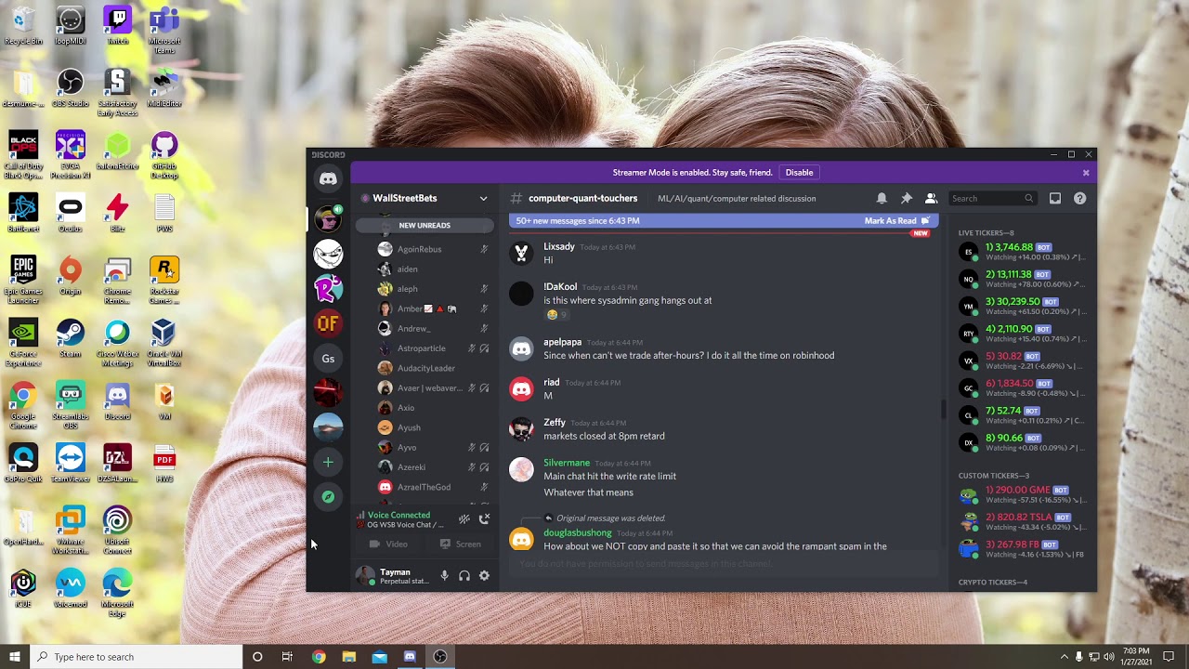Screen dimensions: 1189x669
Task: Click laughing emoji reaction with count 9
Action: point(557,315)
